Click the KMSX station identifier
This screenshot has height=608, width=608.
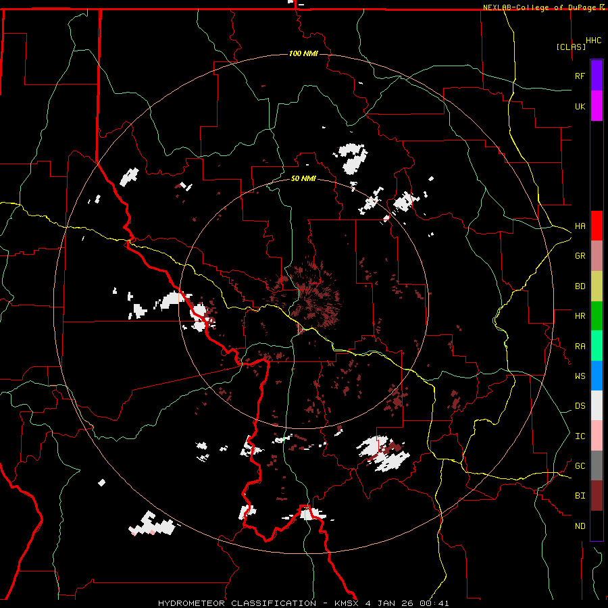pyautogui.click(x=347, y=603)
